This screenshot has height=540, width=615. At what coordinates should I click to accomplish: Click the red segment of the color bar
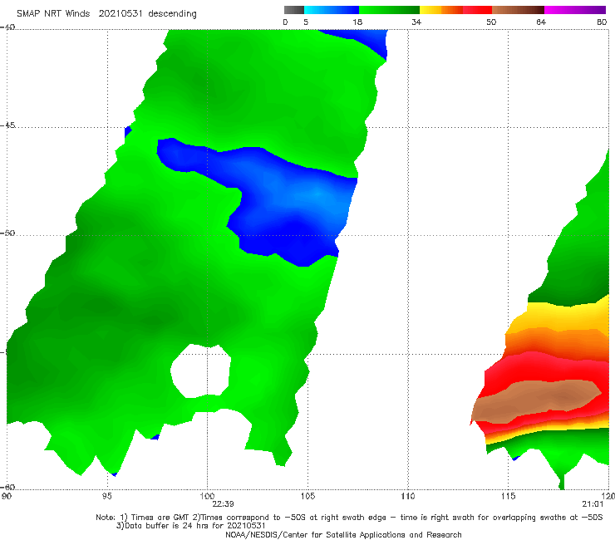477,10
